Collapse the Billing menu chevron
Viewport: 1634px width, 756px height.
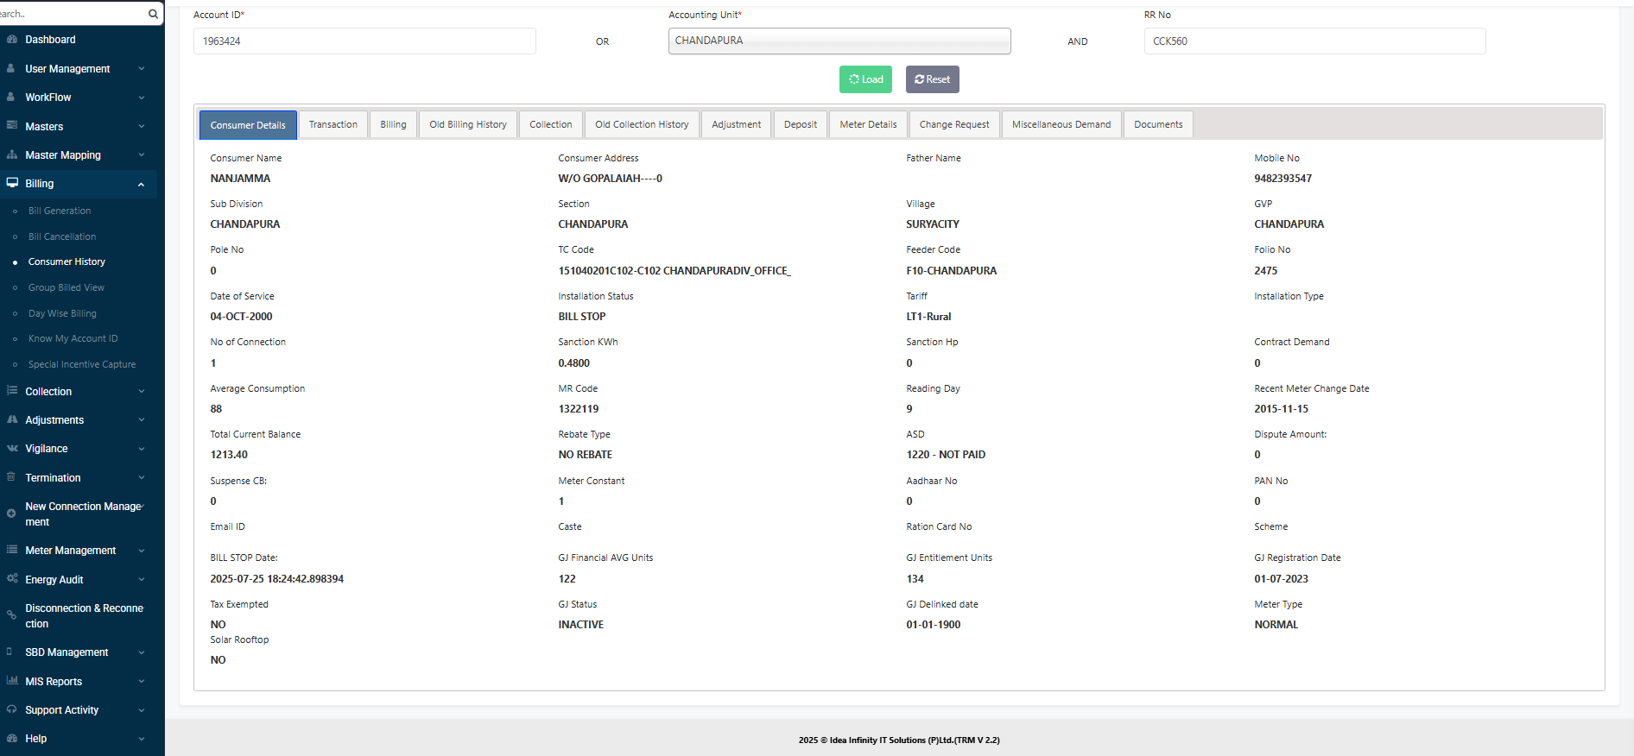click(x=142, y=184)
